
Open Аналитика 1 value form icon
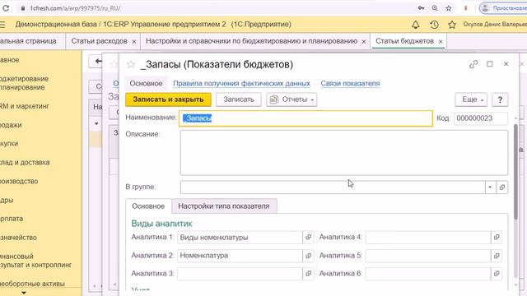(308, 238)
